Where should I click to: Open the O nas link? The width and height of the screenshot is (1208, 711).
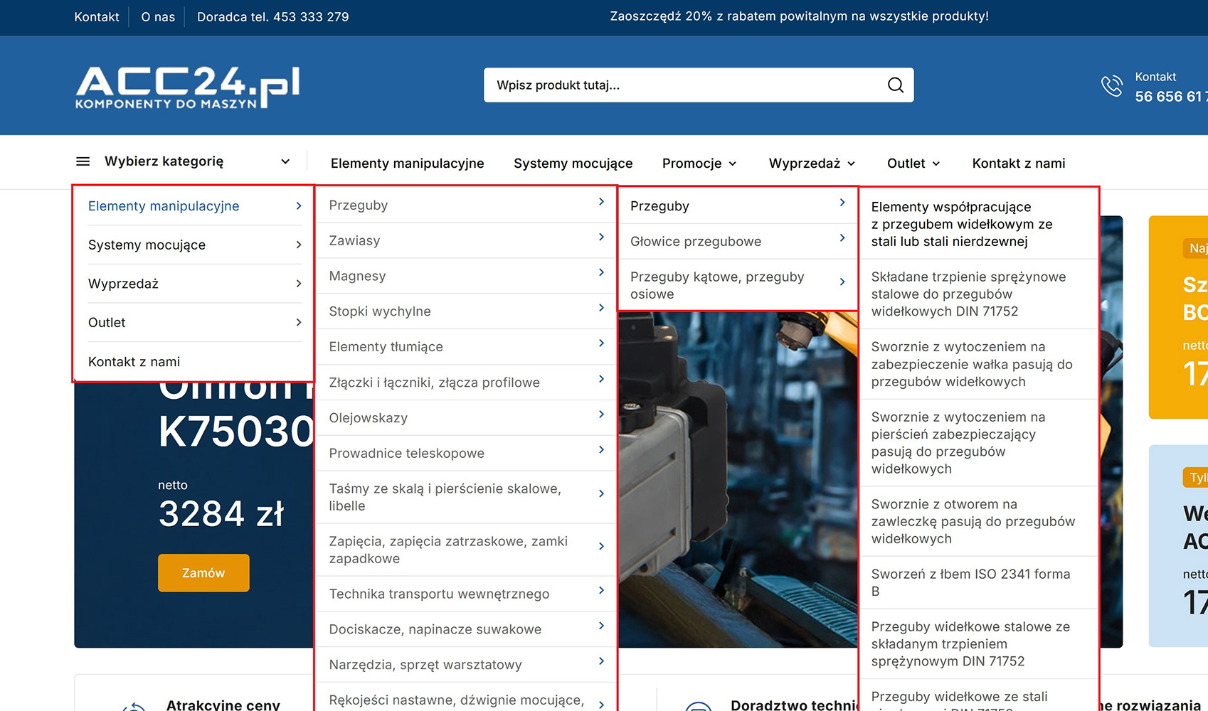coord(158,17)
